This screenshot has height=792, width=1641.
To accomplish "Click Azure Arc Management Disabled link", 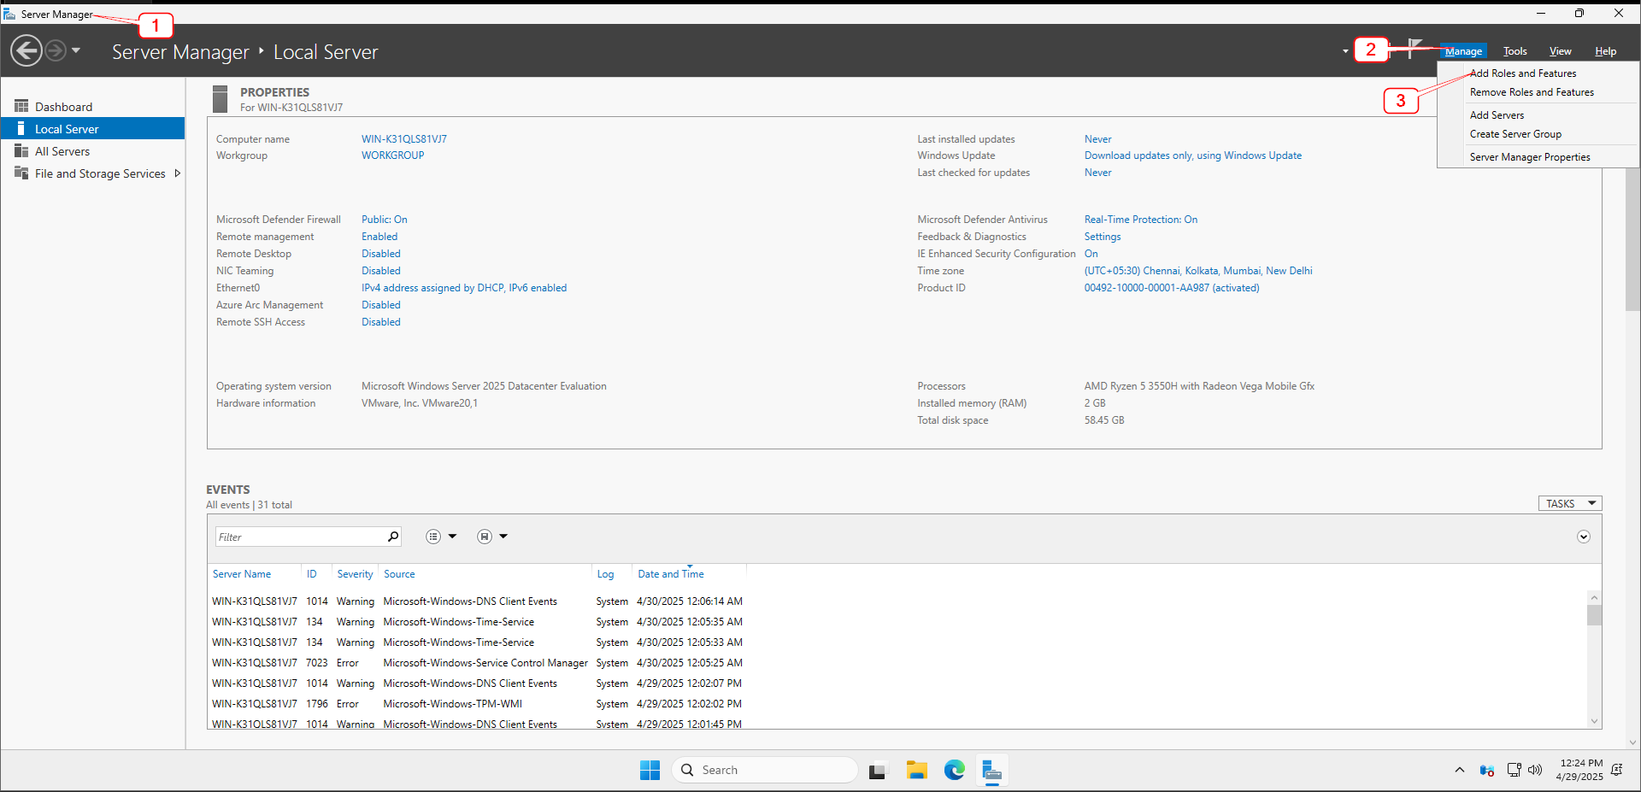I will (x=381, y=305).
